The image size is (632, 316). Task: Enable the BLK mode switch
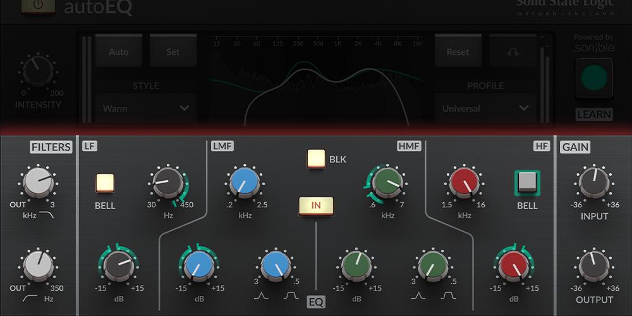click(x=317, y=159)
